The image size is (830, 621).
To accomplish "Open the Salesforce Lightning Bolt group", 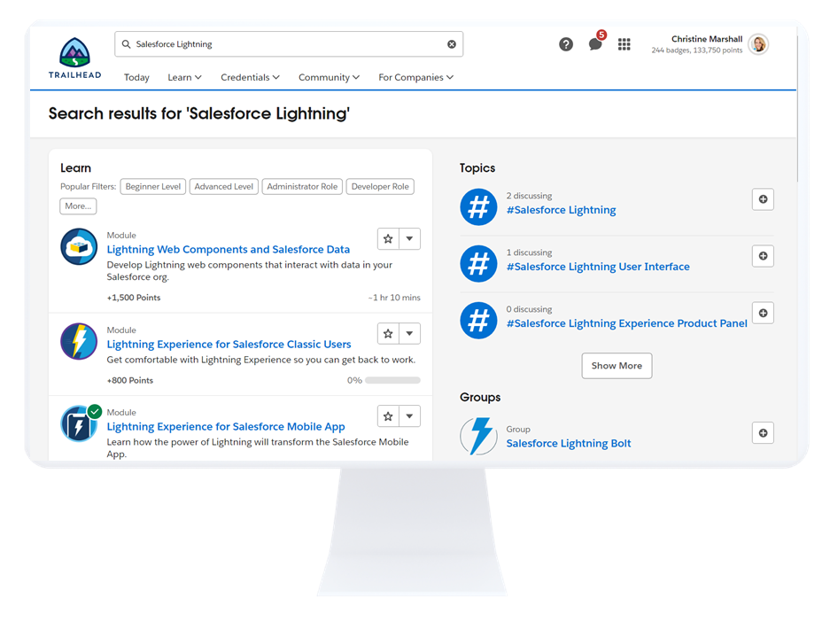I will (569, 444).
